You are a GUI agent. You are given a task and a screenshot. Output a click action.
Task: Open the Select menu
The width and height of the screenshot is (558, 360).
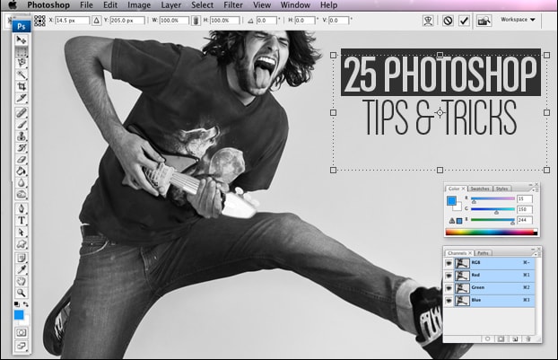pos(202,5)
